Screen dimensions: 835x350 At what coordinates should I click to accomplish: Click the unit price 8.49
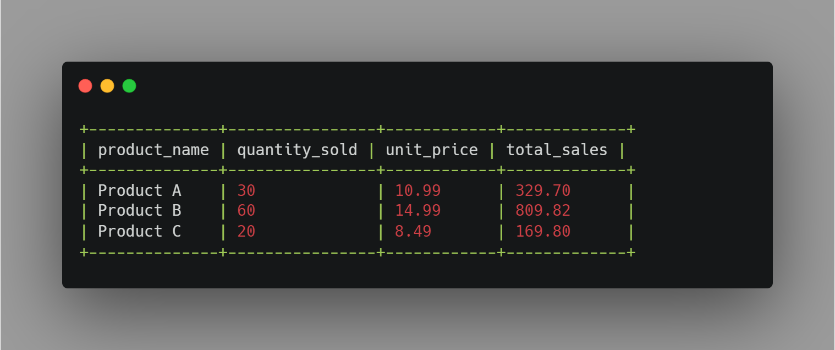(x=413, y=231)
